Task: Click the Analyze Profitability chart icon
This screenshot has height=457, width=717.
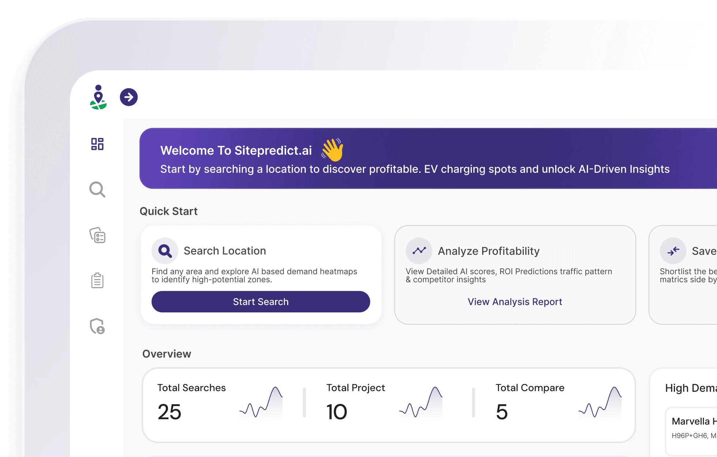Action: click(419, 251)
